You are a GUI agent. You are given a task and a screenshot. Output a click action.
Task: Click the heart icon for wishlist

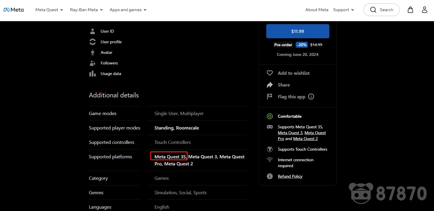click(x=269, y=73)
